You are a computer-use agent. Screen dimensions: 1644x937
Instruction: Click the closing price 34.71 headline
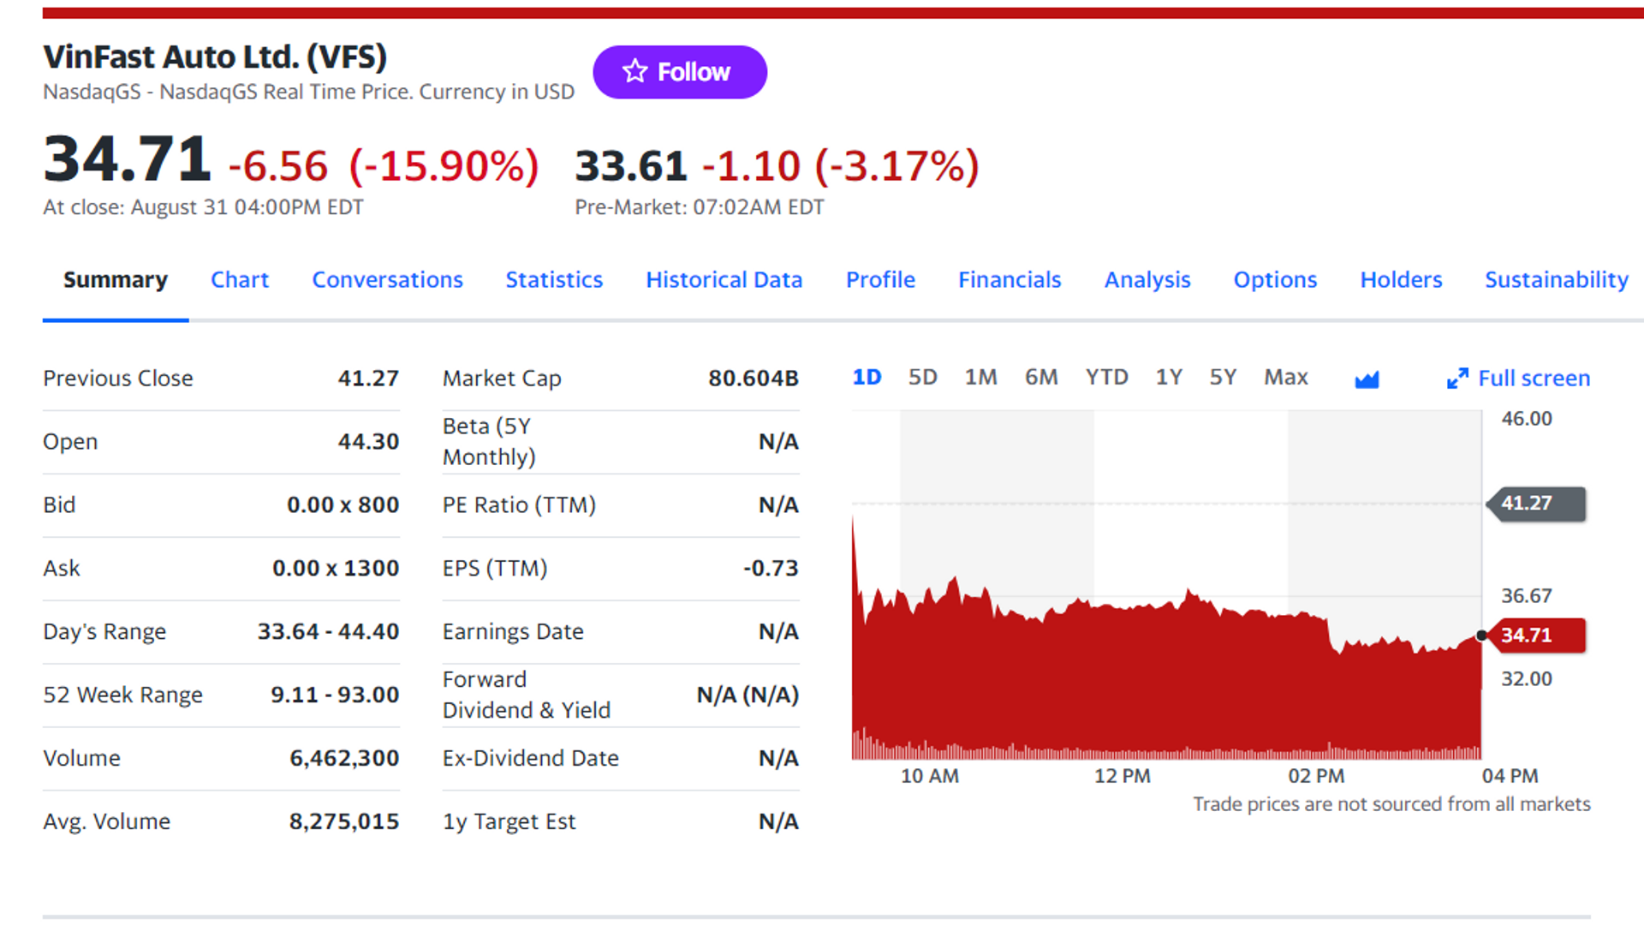[x=127, y=159]
